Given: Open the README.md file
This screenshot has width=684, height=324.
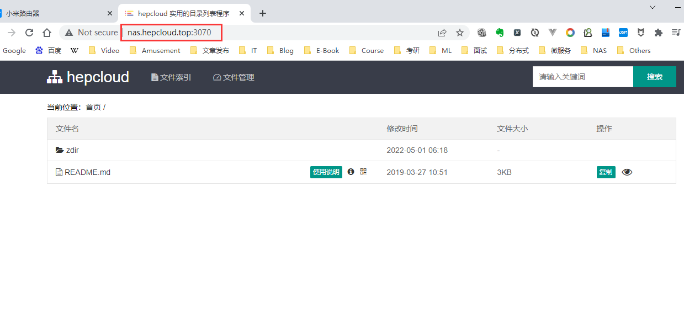Looking at the screenshot, I should point(87,172).
